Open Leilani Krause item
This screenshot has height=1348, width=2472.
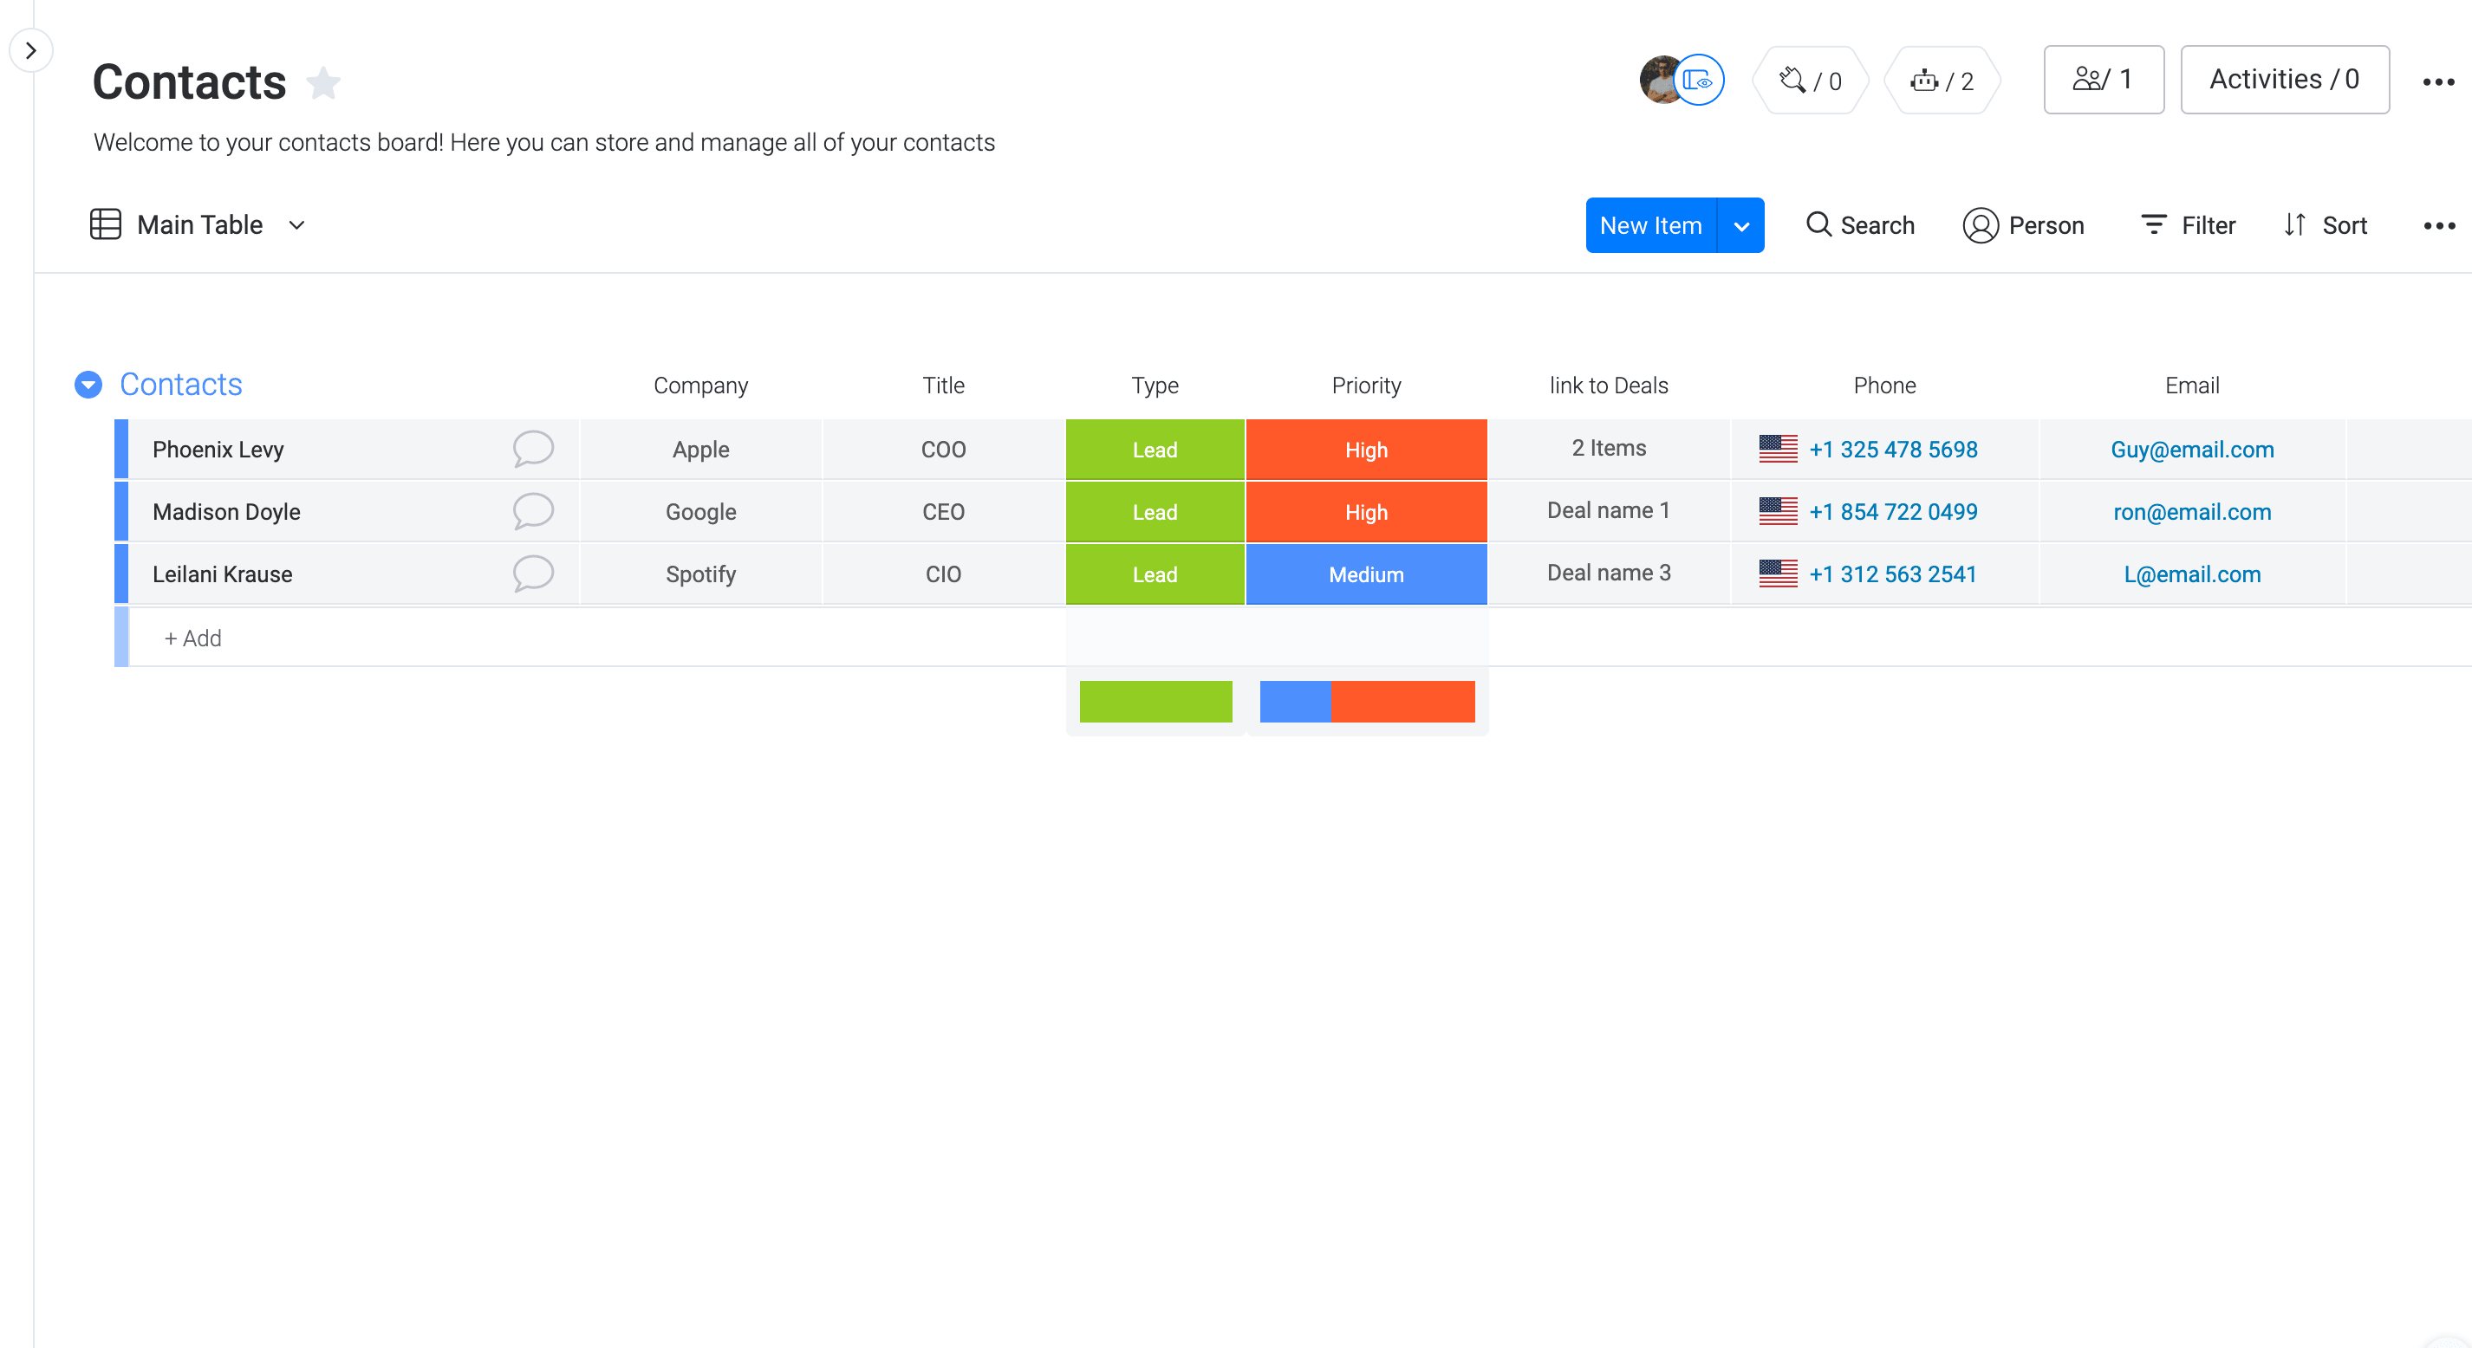pos(223,574)
